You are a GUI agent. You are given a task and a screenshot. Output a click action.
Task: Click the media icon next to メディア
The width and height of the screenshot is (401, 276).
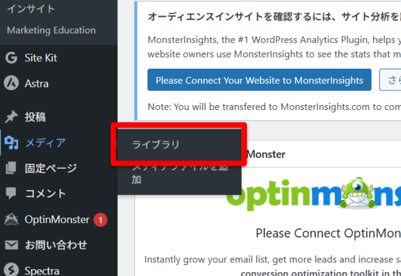[11, 143]
